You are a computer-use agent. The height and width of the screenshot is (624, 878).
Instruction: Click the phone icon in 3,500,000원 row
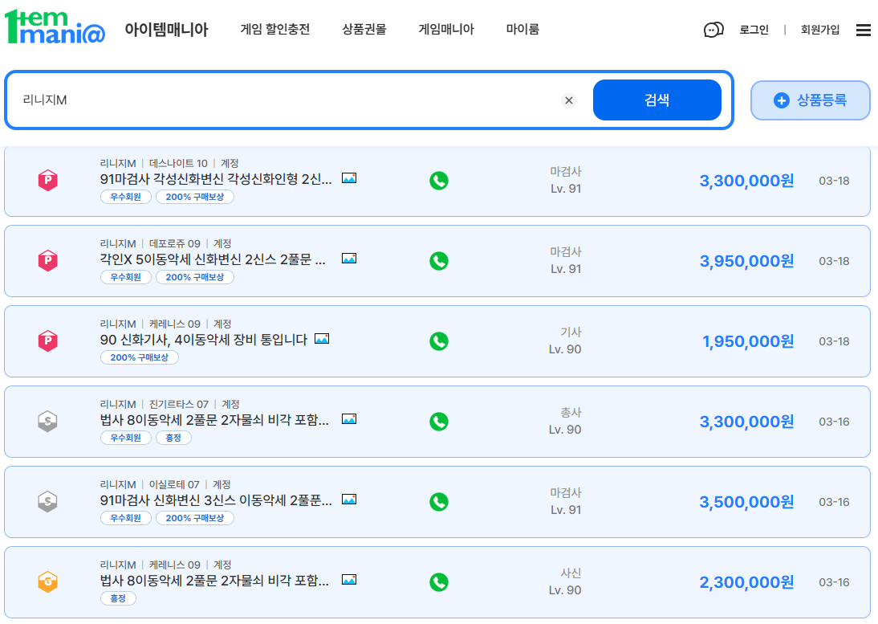[x=439, y=502]
